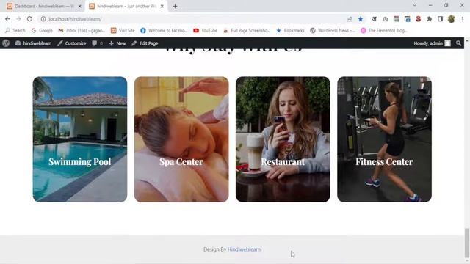The image size is (470, 264).
Task: Open the Howdy, admin account menu
Action: point(432,43)
